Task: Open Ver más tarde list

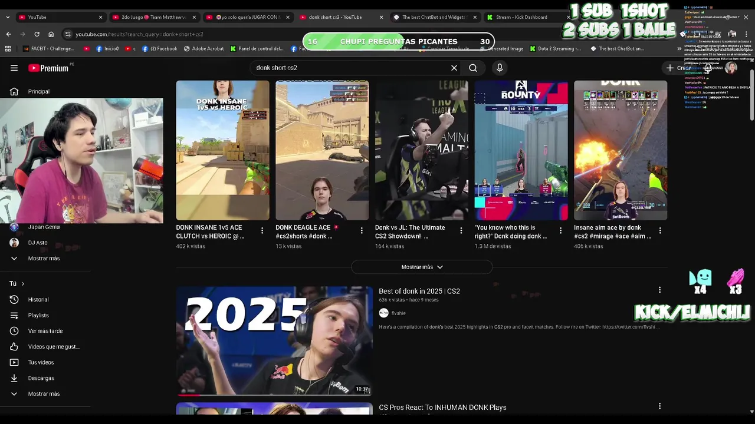Action: tap(45, 331)
